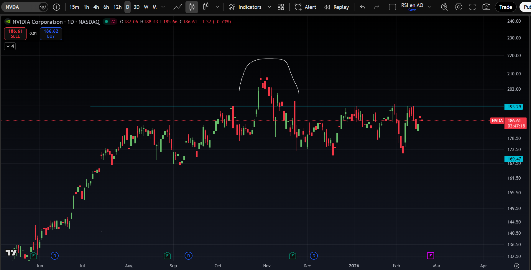Toggle the market status indicator pill
Image resolution: width=531 pixels, height=270 pixels.
110,21
